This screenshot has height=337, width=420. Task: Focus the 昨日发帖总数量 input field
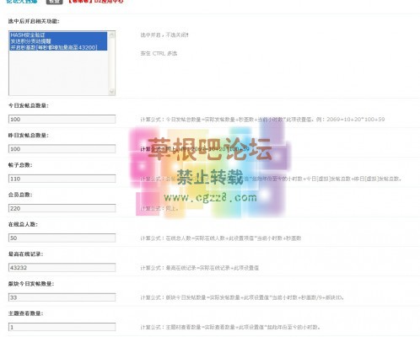pos(62,149)
